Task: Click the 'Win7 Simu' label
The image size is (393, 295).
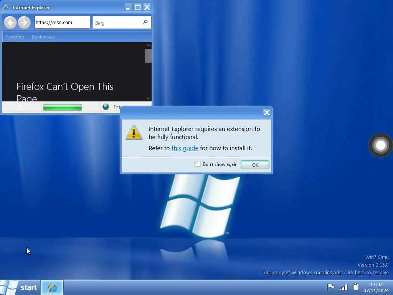Action: click(377, 257)
